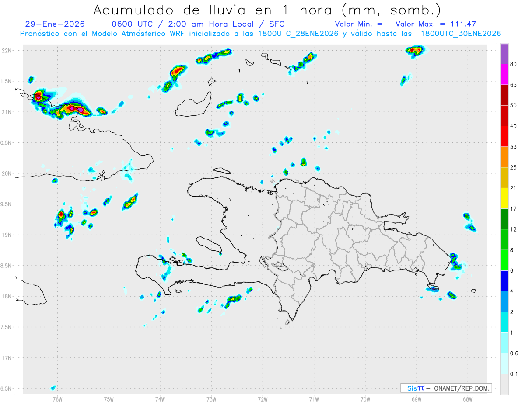Click the '74W' longitude axis label
The image size is (525, 405).
(x=160, y=398)
